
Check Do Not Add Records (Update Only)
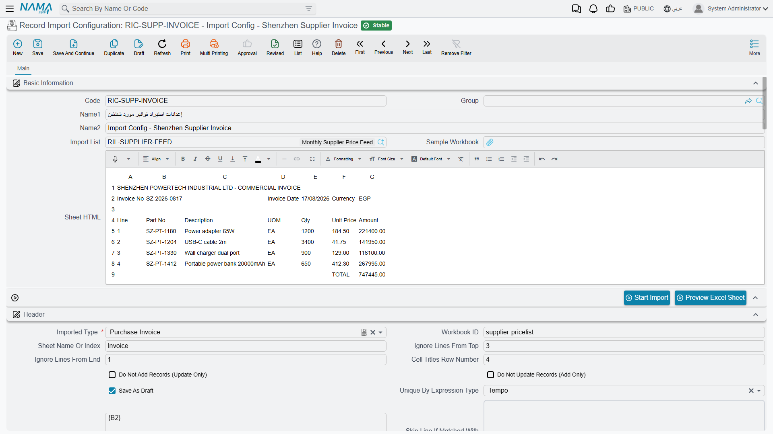click(112, 375)
